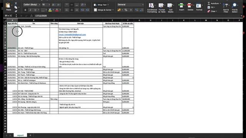The image size is (246, 138).
Task: Open Format as Table gallery
Action: tap(161, 8)
